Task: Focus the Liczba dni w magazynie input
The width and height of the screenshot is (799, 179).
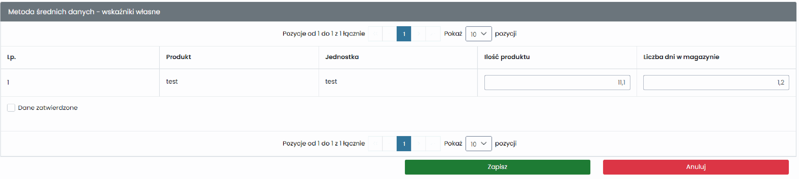Action: click(716, 82)
